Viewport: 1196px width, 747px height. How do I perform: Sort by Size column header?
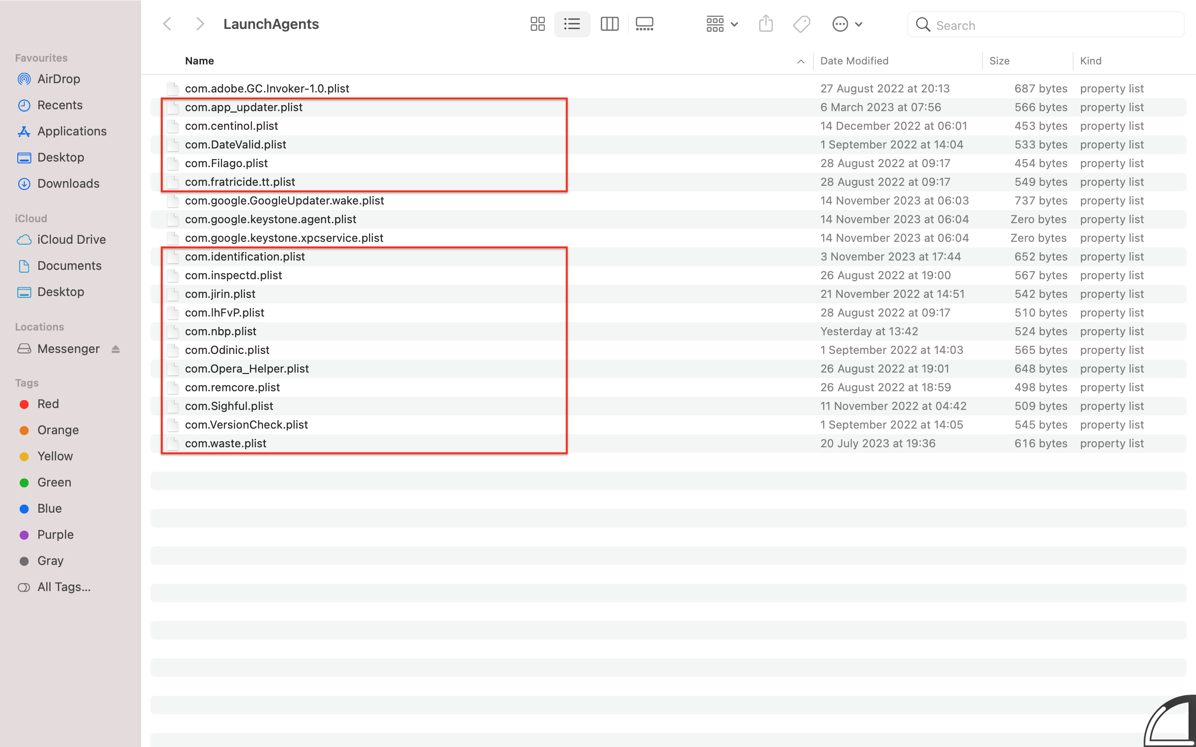(x=999, y=61)
